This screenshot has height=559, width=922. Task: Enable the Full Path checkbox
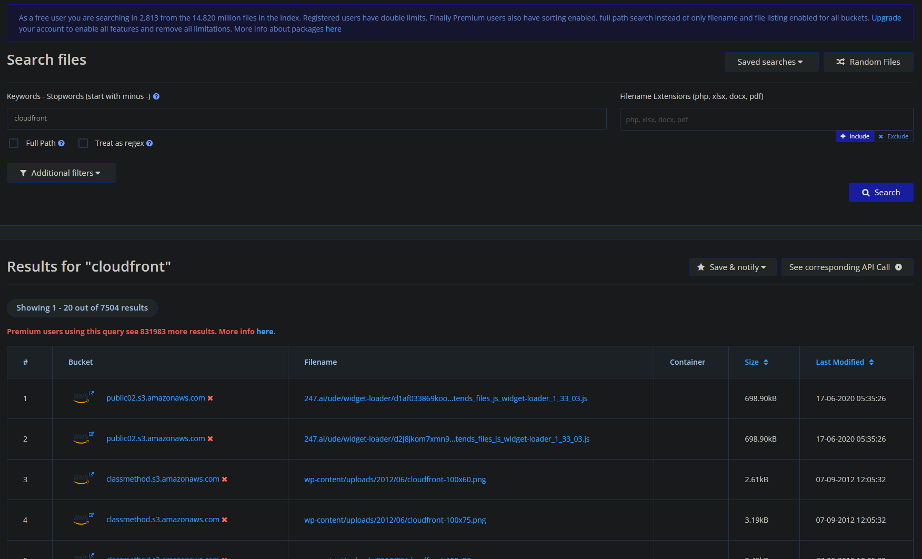(14, 143)
